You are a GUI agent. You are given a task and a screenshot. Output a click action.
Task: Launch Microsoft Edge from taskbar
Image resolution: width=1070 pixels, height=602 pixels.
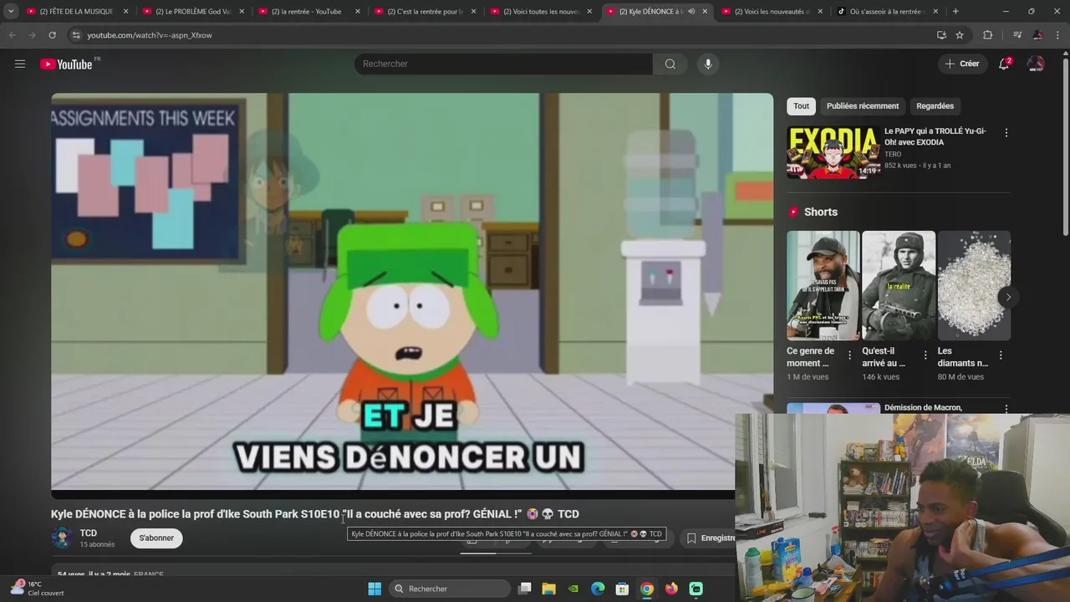(x=598, y=589)
